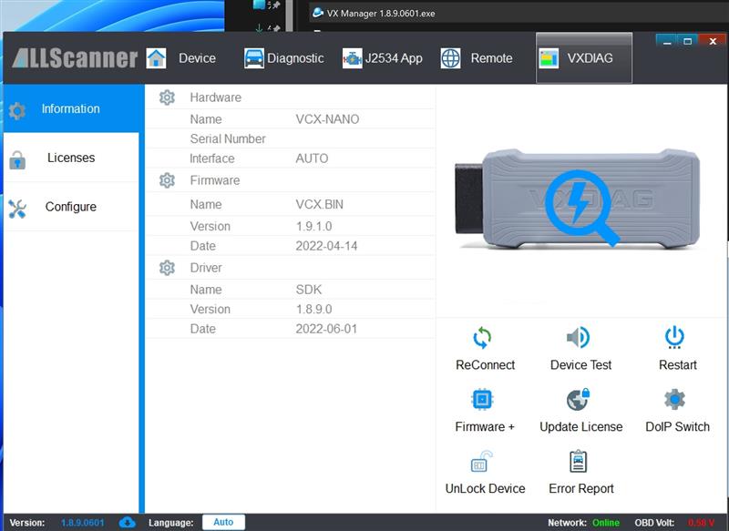
Task: Click the ReConnect arrows icon
Action: 482,338
